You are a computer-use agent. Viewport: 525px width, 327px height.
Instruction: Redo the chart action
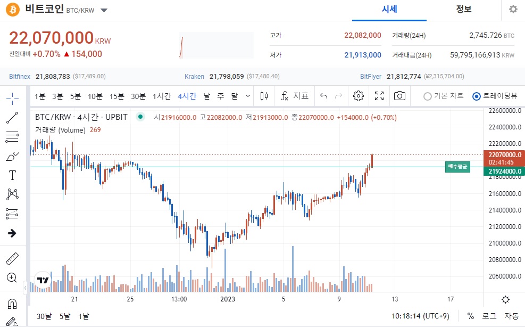(338, 96)
